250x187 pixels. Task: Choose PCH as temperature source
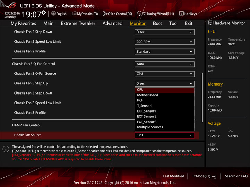[x=165, y=100]
